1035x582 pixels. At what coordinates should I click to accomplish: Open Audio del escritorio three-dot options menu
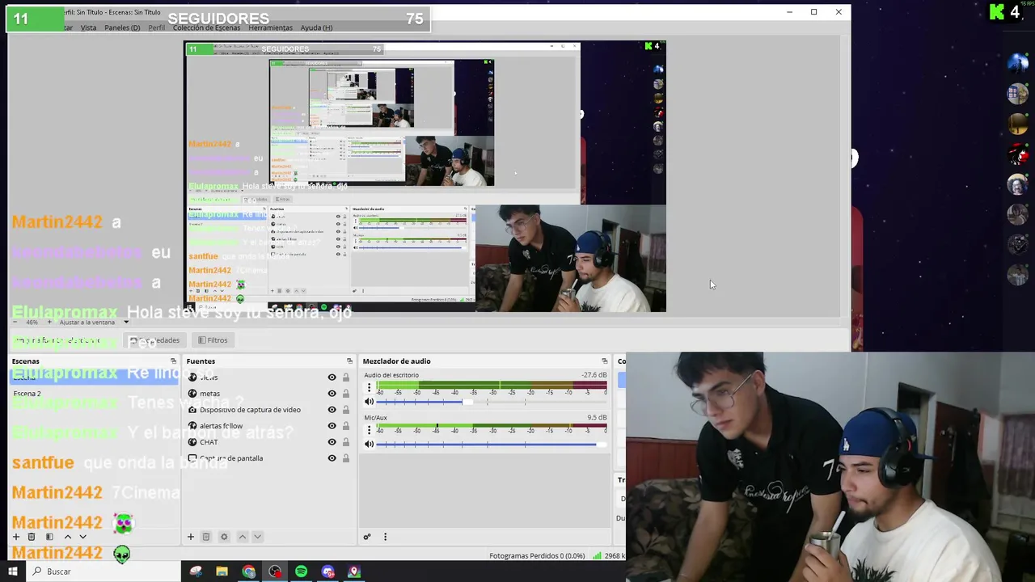370,389
